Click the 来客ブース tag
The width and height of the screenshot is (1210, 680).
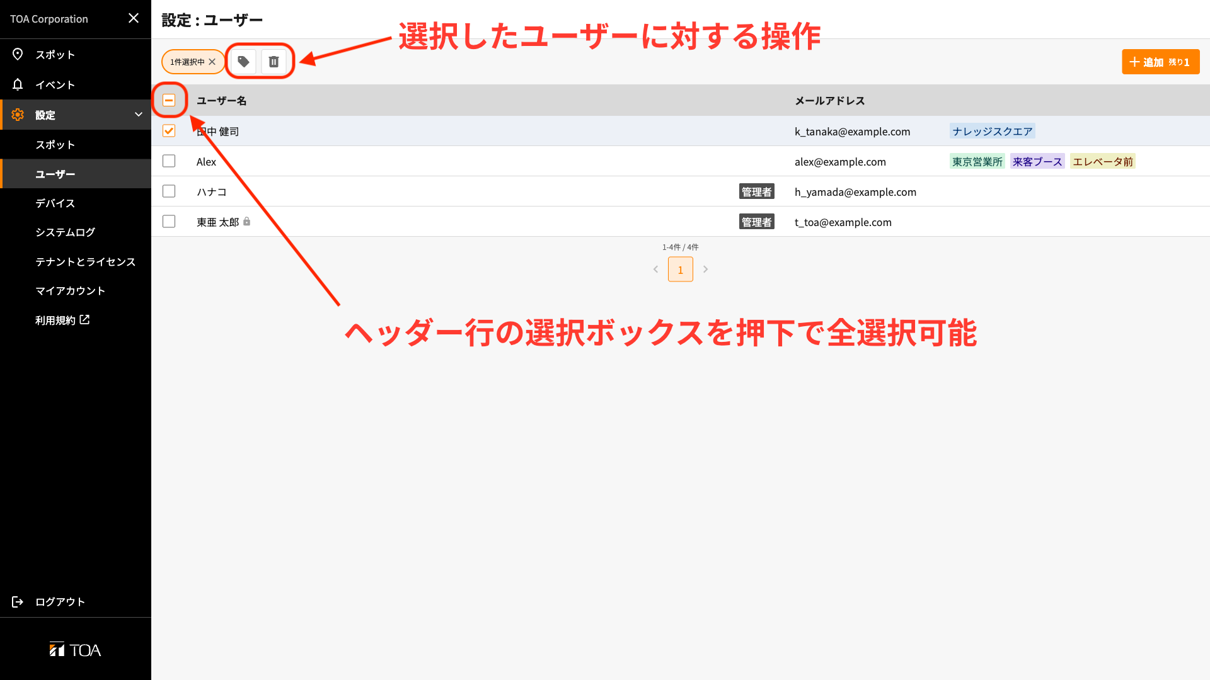[1037, 161]
